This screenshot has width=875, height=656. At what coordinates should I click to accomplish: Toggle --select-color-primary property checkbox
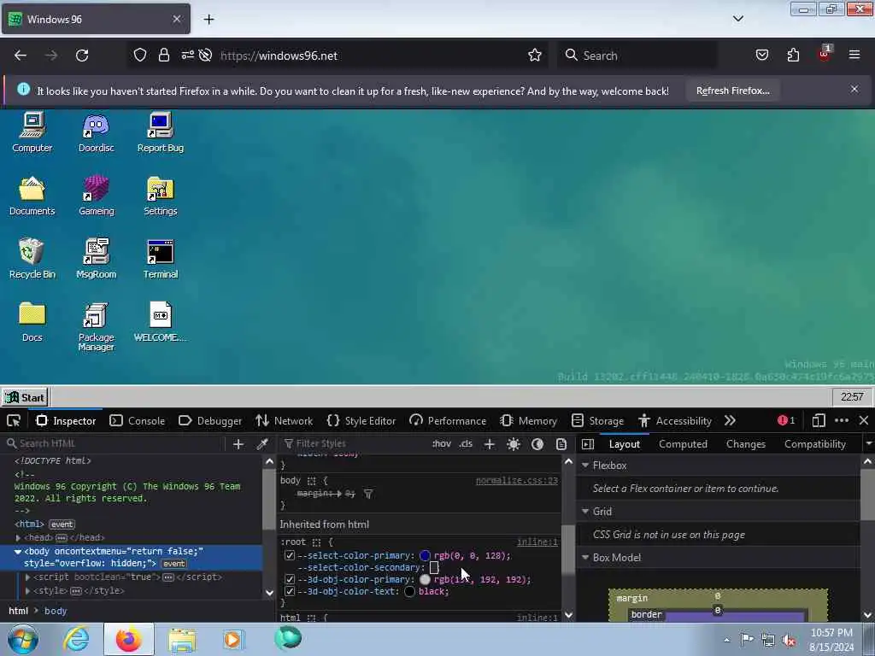point(290,555)
